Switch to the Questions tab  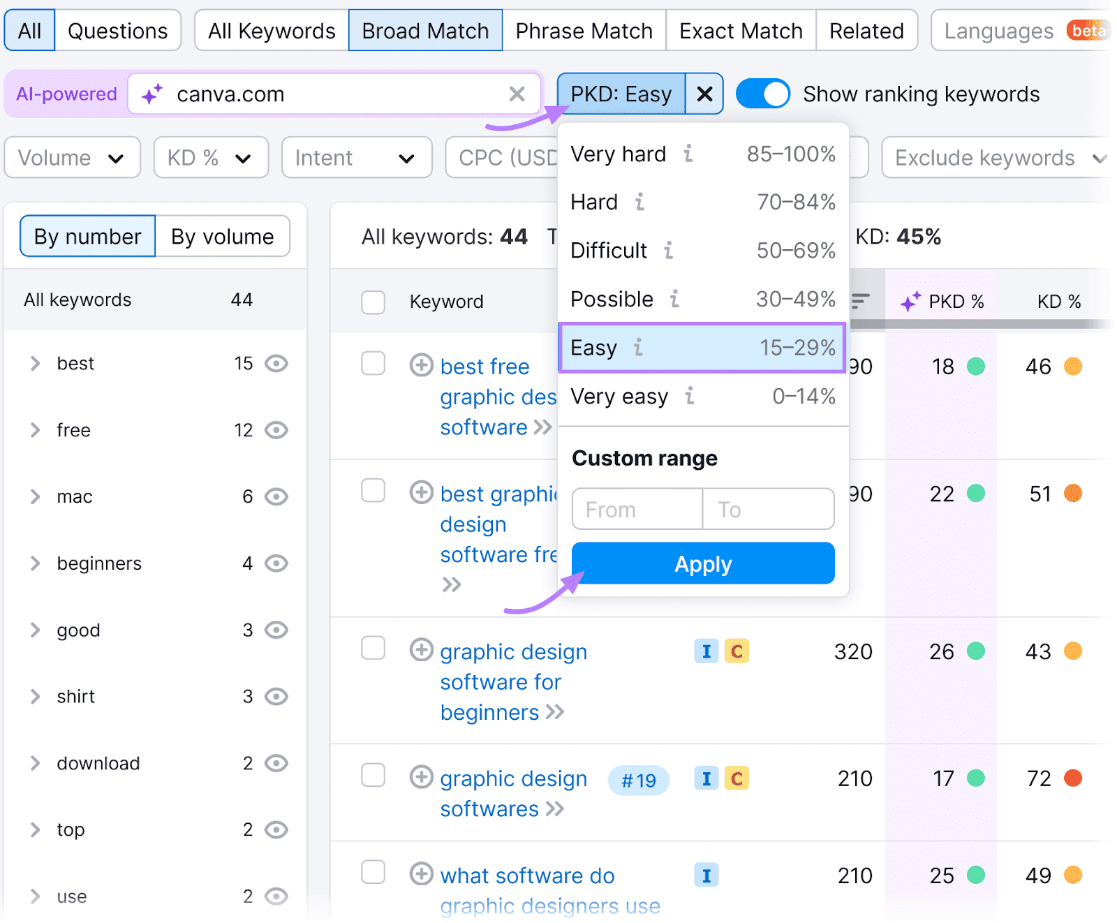(x=117, y=30)
